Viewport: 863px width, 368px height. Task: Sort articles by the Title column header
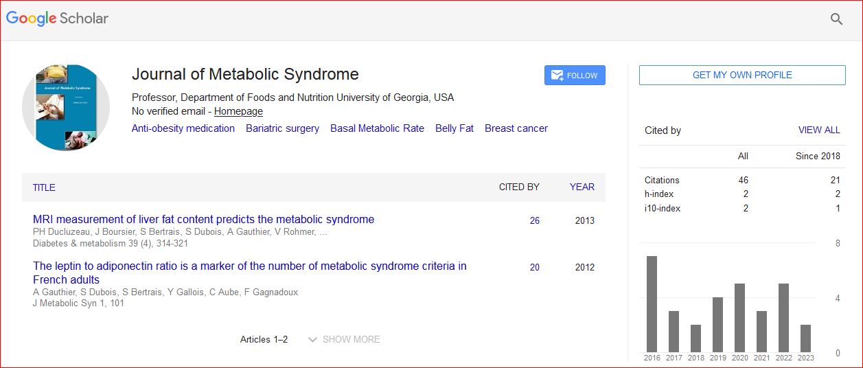[x=44, y=187]
